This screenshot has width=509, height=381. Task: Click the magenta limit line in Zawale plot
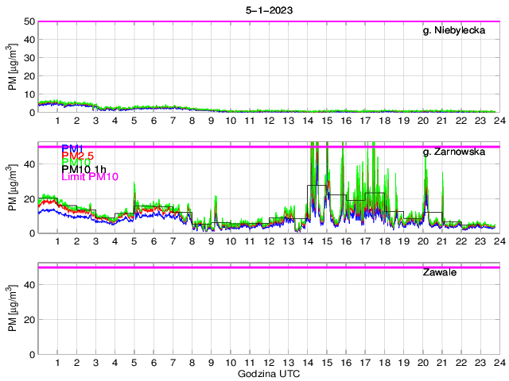pos(268,267)
